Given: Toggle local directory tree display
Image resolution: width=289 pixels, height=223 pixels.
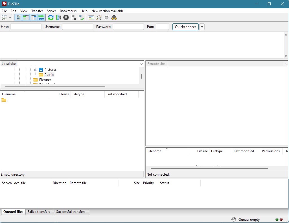Looking at the screenshot, I should pos(26,17).
